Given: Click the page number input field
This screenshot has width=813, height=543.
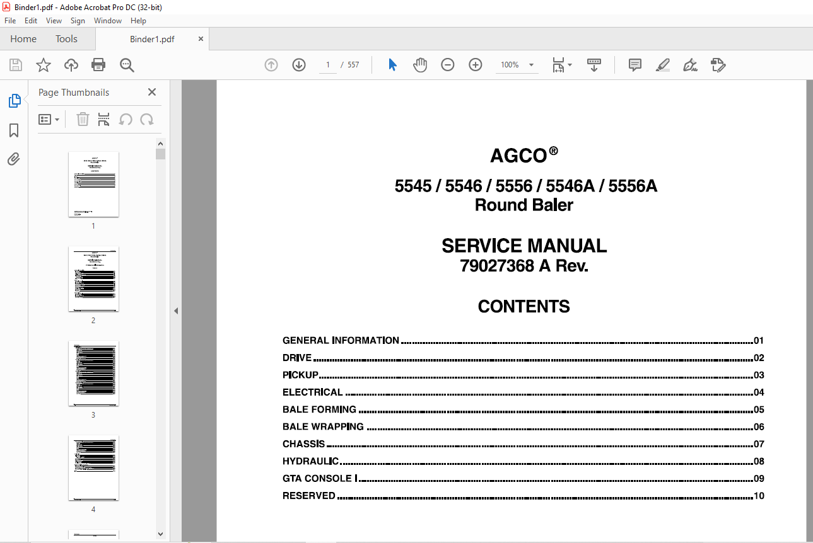Looking at the screenshot, I should point(328,65).
